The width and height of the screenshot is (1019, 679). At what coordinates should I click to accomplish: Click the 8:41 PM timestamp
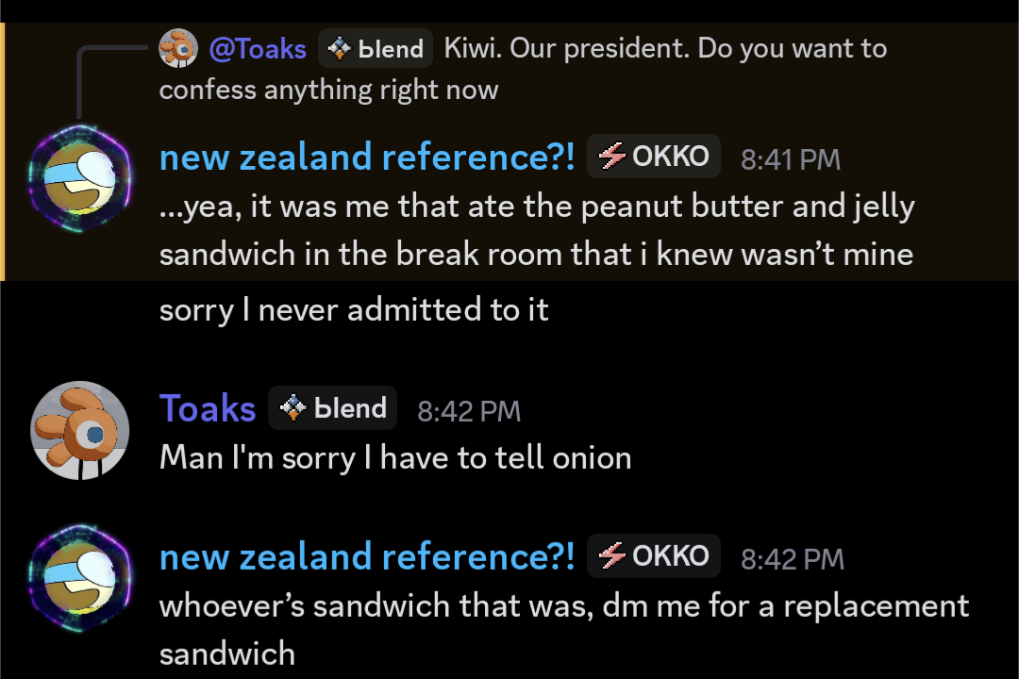pos(791,159)
